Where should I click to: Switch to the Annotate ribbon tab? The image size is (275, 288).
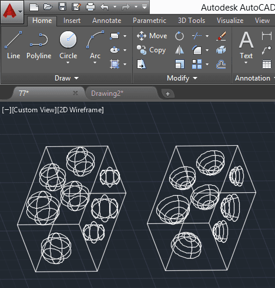coord(107,21)
